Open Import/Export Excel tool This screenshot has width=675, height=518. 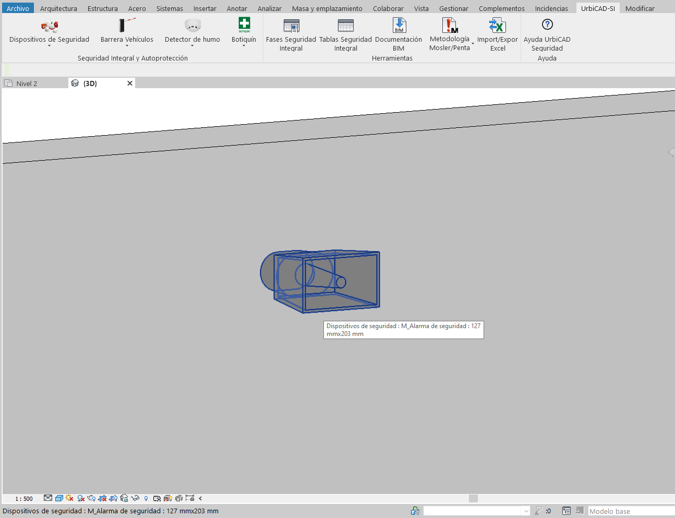pos(497,26)
